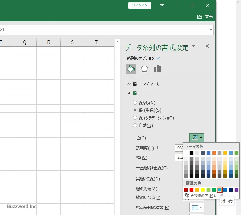Collapse the 線 section triangle
This screenshot has height=215, width=241.
(x=129, y=93)
